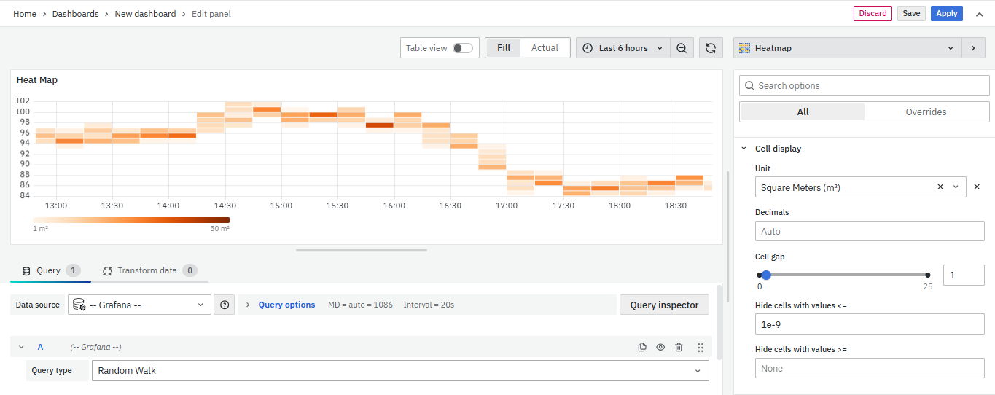Click the refresh dashboard icon
995x395 pixels.
coord(711,48)
